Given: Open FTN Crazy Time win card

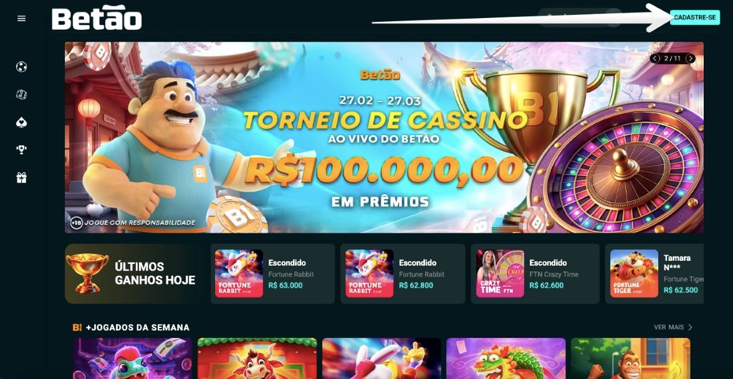Looking at the screenshot, I should [x=535, y=274].
